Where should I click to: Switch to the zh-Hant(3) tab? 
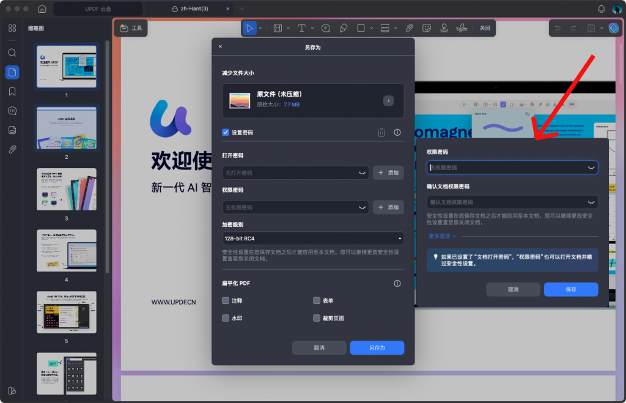pos(190,9)
